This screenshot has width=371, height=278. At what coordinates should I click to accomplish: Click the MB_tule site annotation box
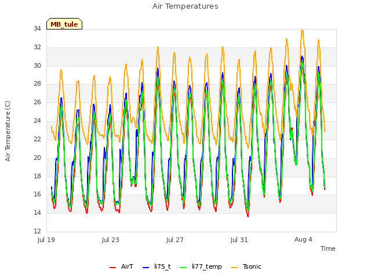(64, 24)
